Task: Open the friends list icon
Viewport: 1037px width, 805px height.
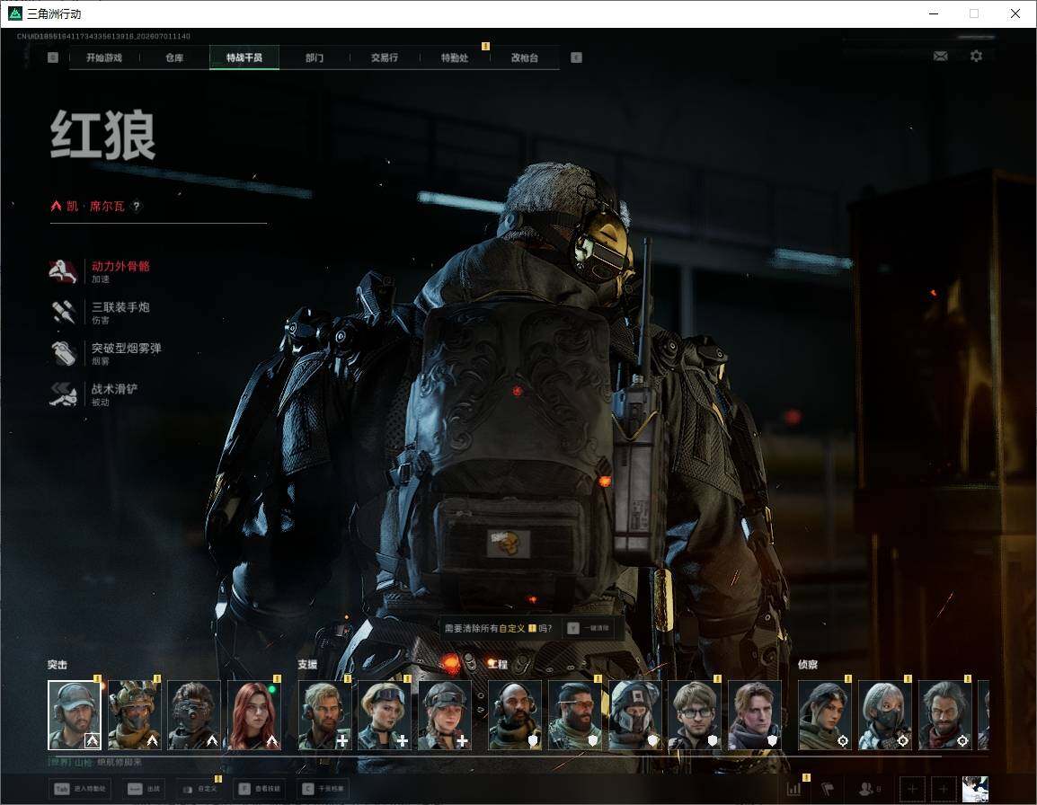Action: pyautogui.click(x=869, y=789)
